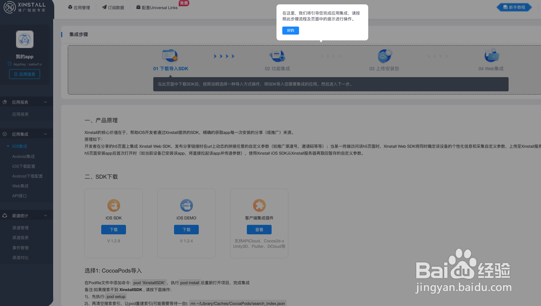Select 渠道对比 in the sidebar
Image resolution: width=541 pixels, height=306 pixels.
(x=20, y=257)
